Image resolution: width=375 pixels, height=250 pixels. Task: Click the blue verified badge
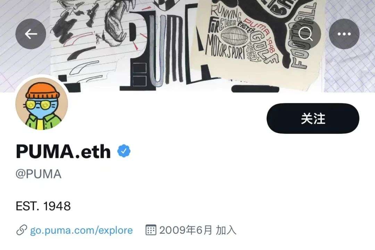[x=124, y=151]
